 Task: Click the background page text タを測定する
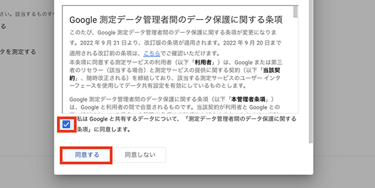18,52
